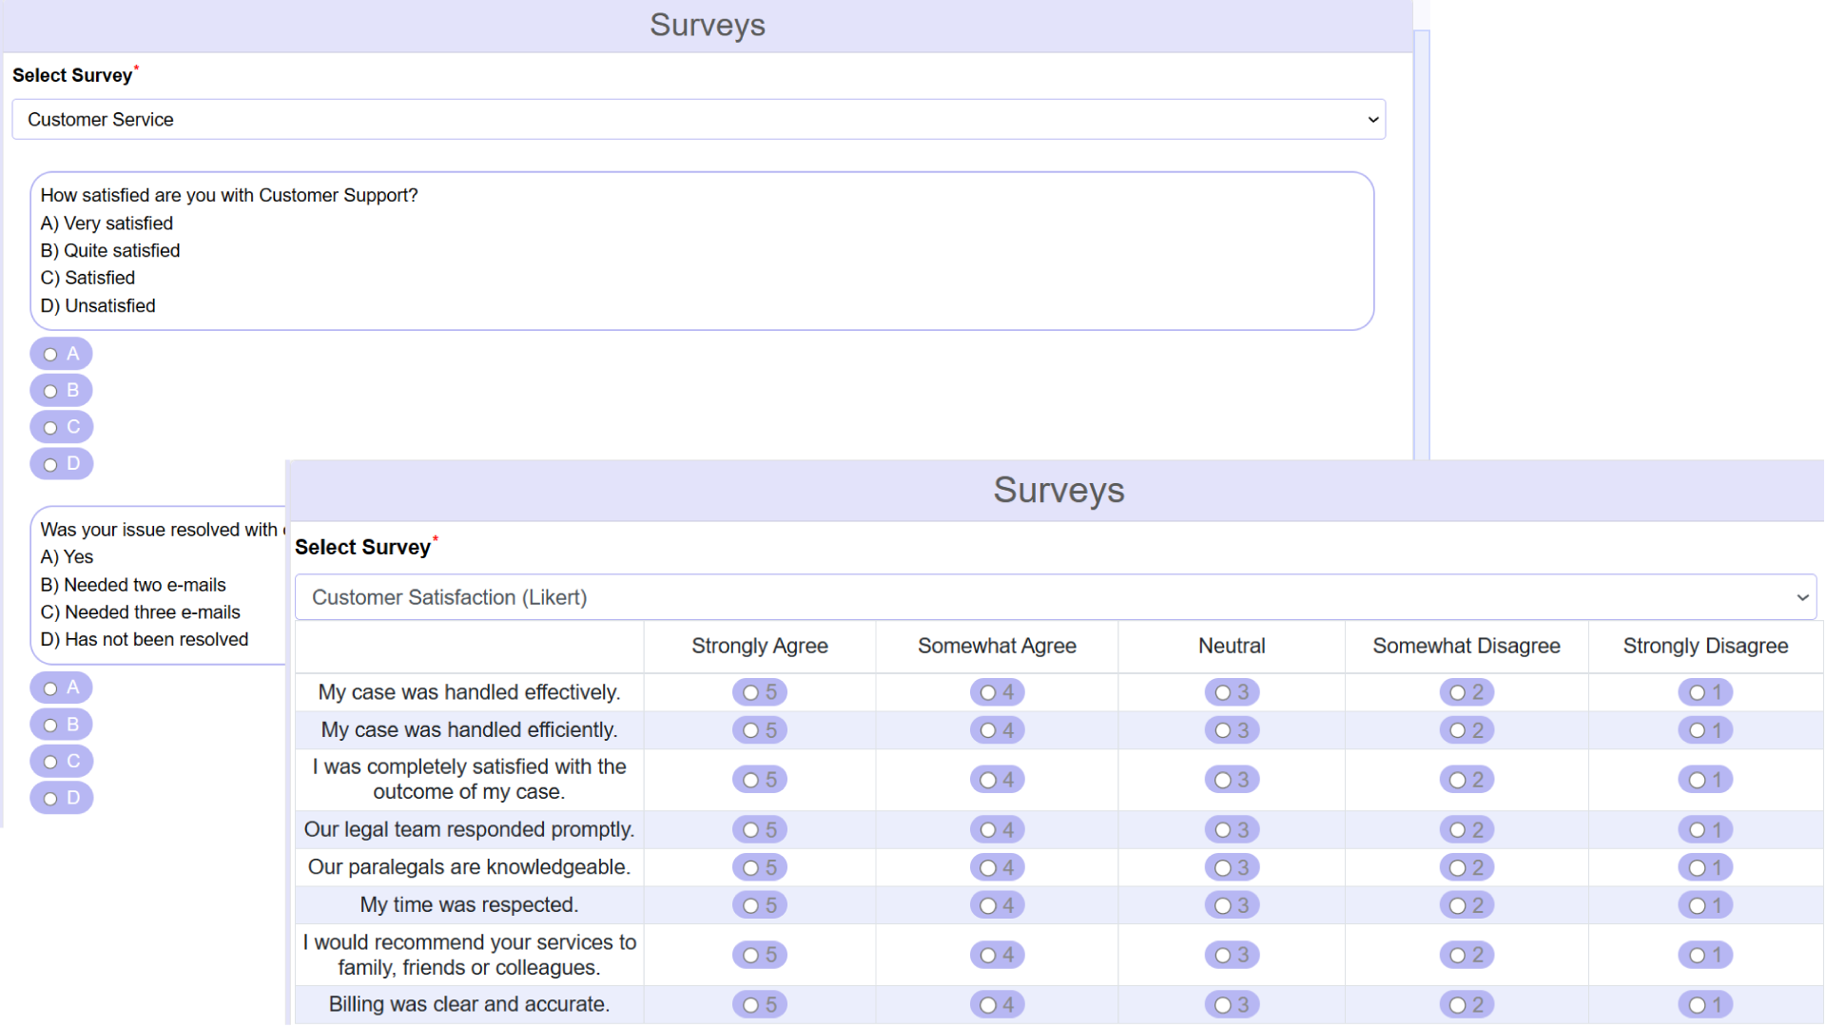Choose Somewhat Disagree for outcome satisfaction statement
Viewport: 1826px width, 1027px height.
[1466, 779]
